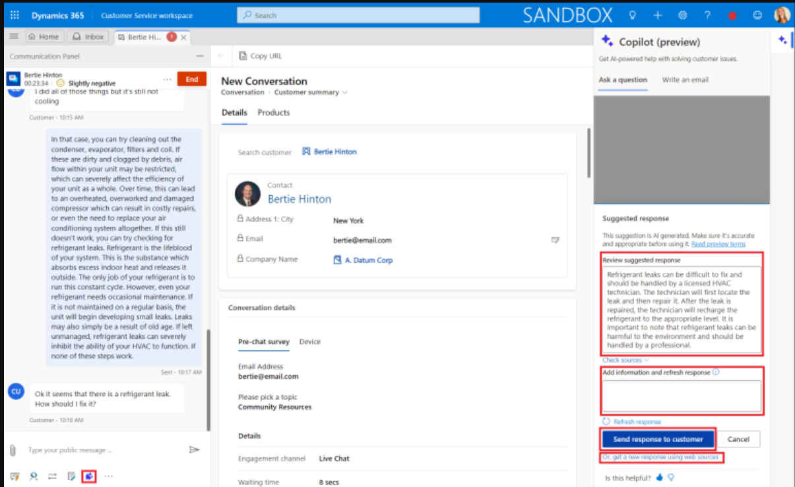The image size is (795, 487).
Task: Click Refresh response link
Action: click(x=632, y=422)
